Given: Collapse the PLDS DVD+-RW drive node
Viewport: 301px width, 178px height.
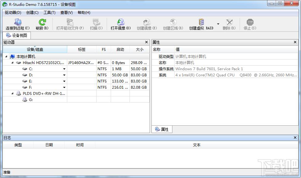Looking at the screenshot, I should tap(12, 93).
